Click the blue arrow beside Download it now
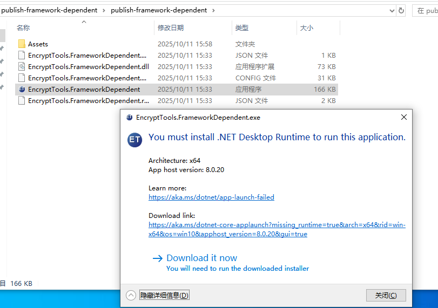This screenshot has height=308, width=438. [158, 258]
